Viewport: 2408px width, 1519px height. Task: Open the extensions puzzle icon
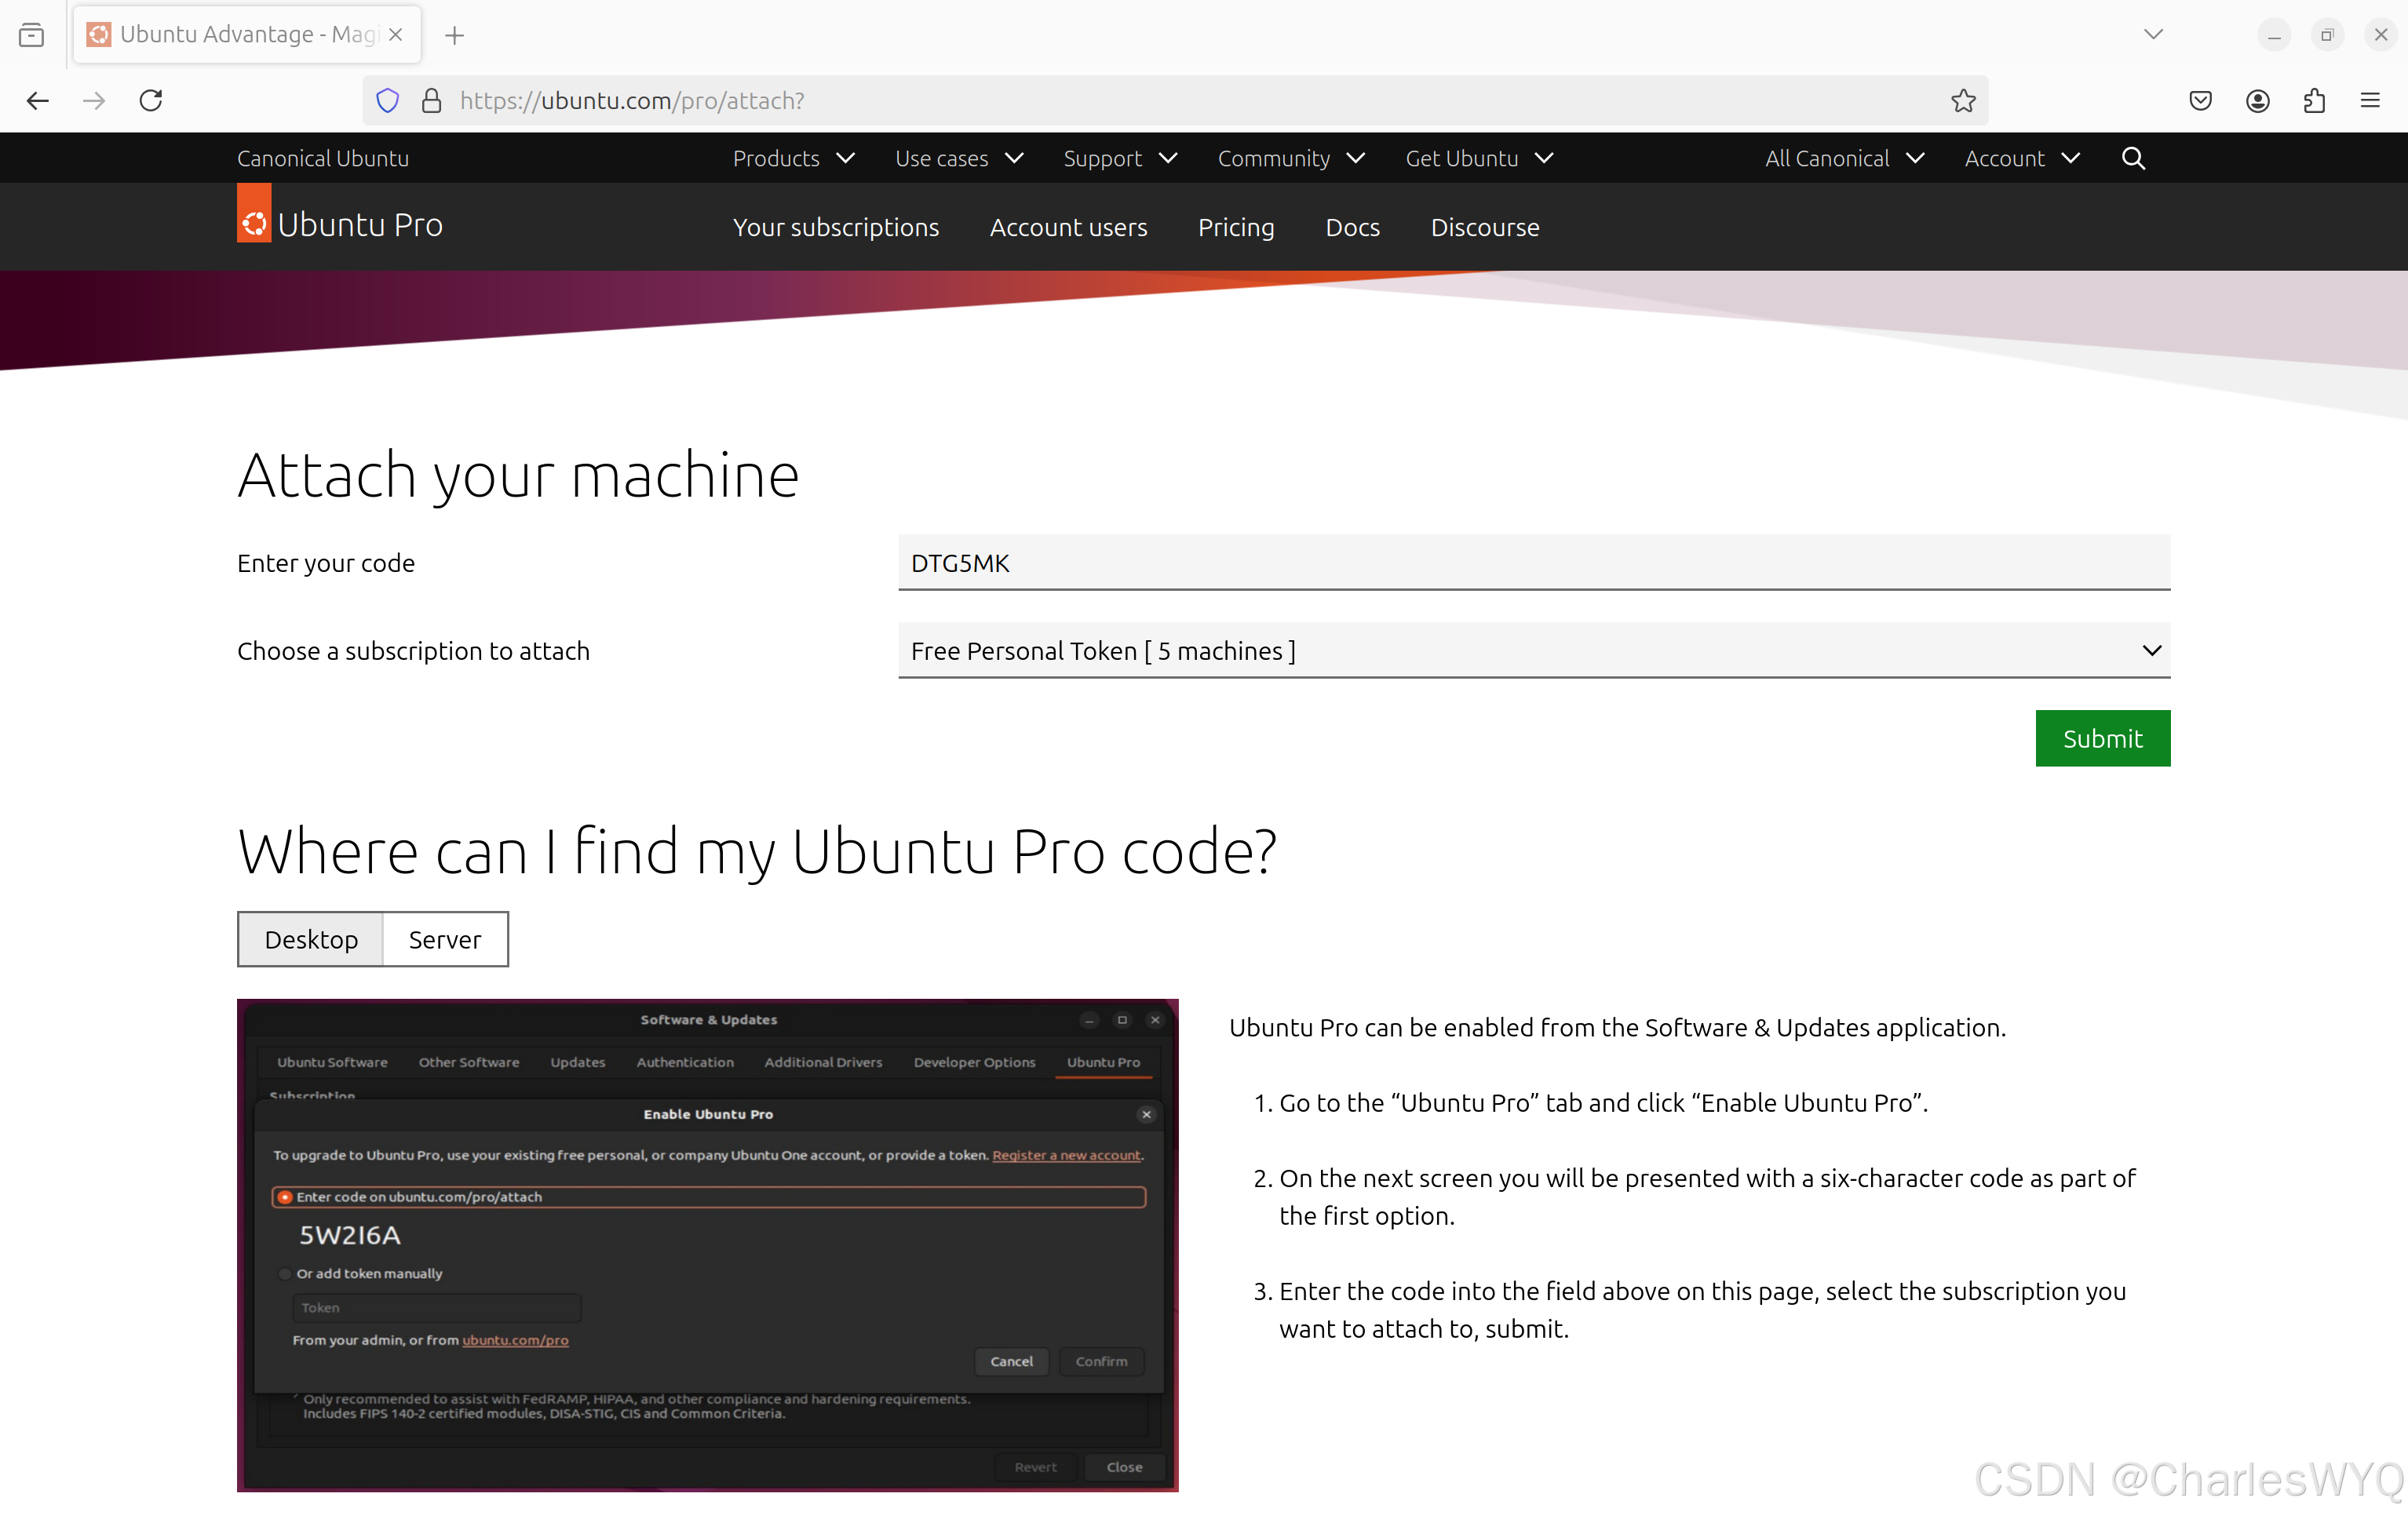2314,100
